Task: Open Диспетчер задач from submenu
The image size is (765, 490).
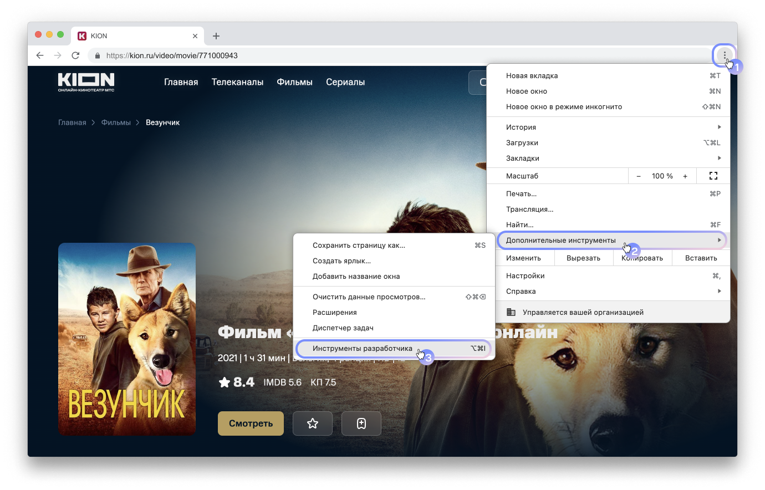Action: pos(394,328)
